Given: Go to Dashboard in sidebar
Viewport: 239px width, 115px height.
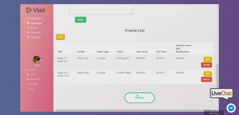Looking at the screenshot, I should (37, 18).
